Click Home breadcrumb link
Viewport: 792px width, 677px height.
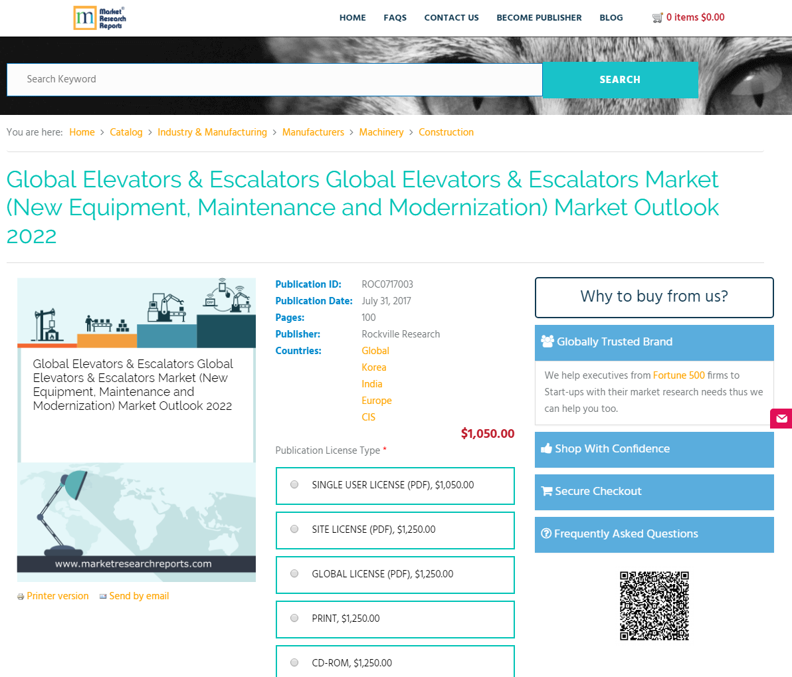pyautogui.click(x=82, y=132)
